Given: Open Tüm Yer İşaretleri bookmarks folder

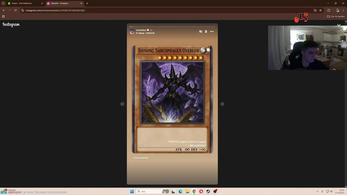Looking at the screenshot, I should point(336,17).
